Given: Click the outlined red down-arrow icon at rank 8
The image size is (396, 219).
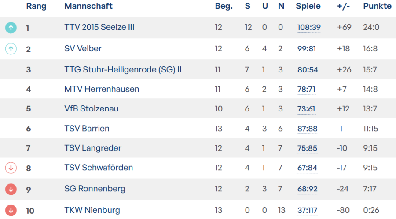Looking at the screenshot, I should click(11, 168).
